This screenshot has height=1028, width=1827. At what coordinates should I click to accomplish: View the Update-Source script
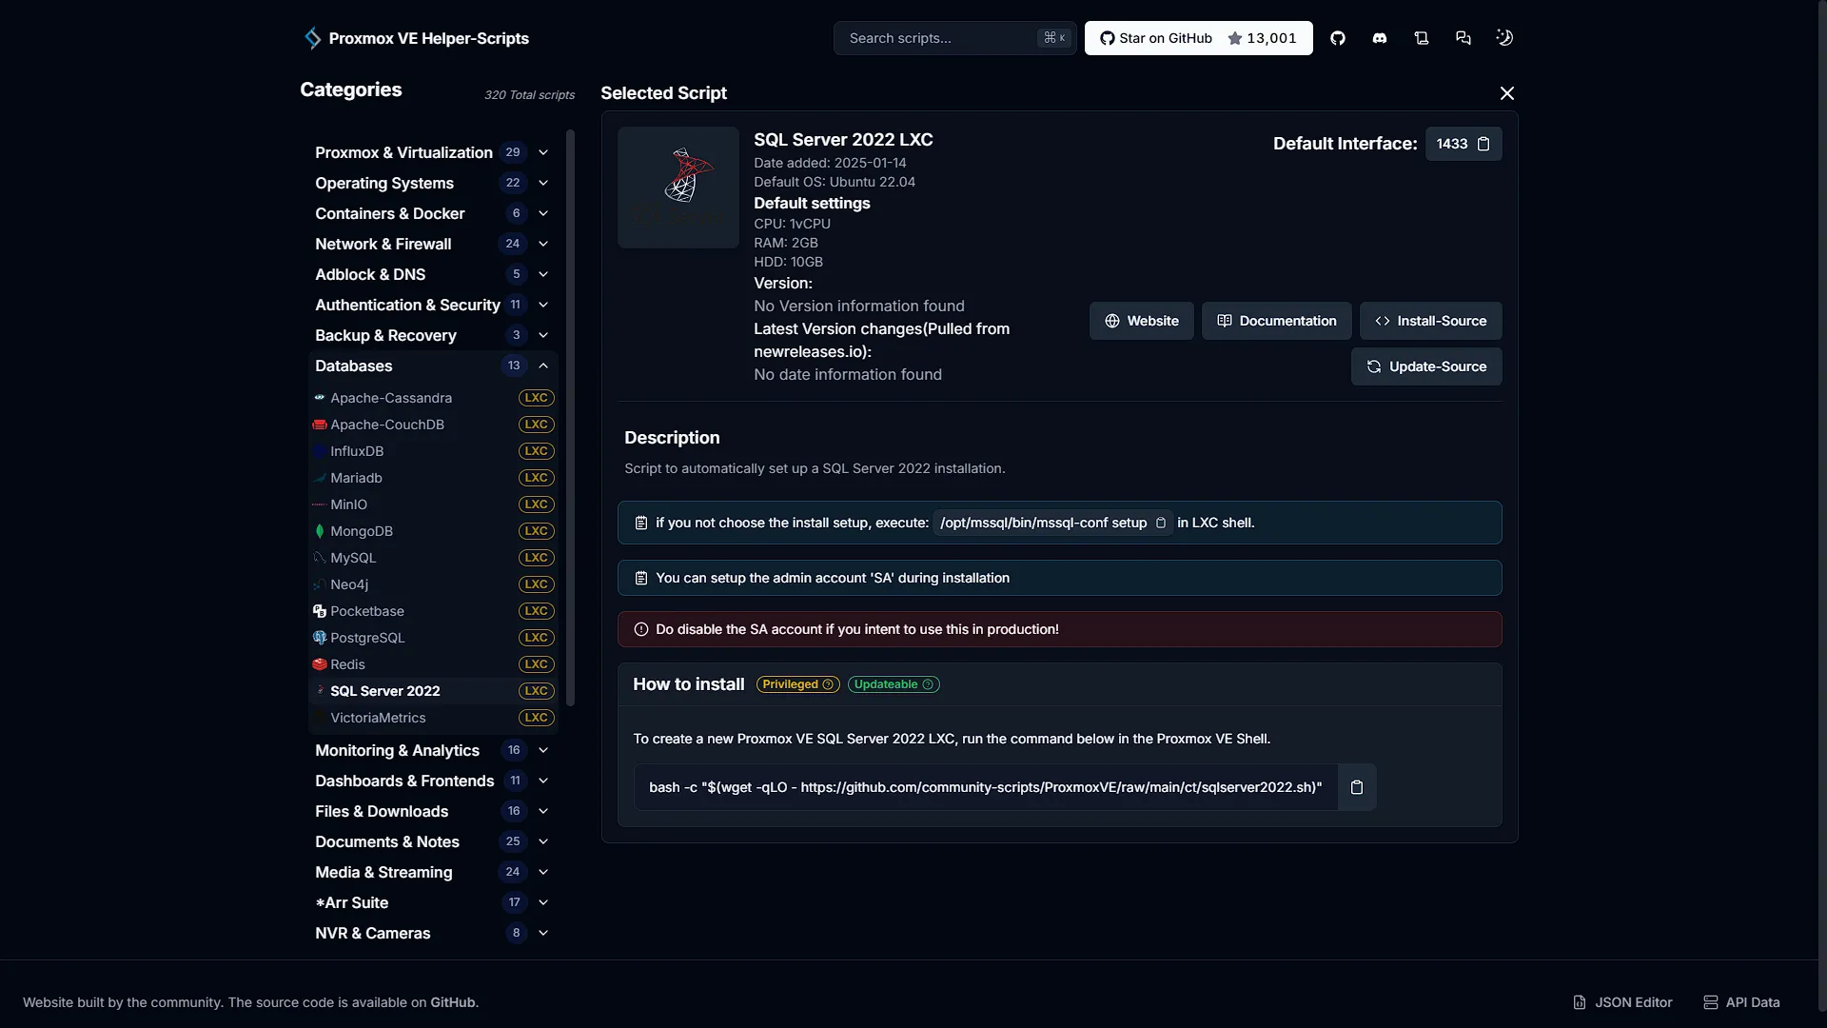[1426, 366]
